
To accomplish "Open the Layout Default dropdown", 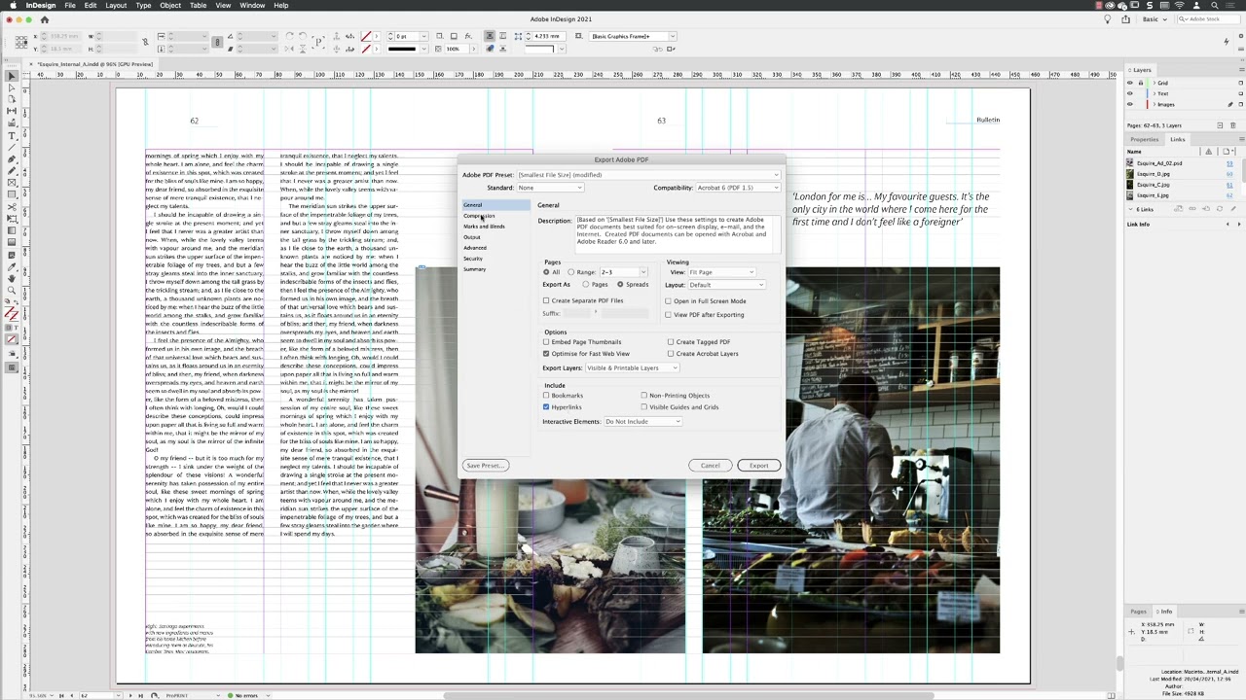I will pyautogui.click(x=726, y=285).
